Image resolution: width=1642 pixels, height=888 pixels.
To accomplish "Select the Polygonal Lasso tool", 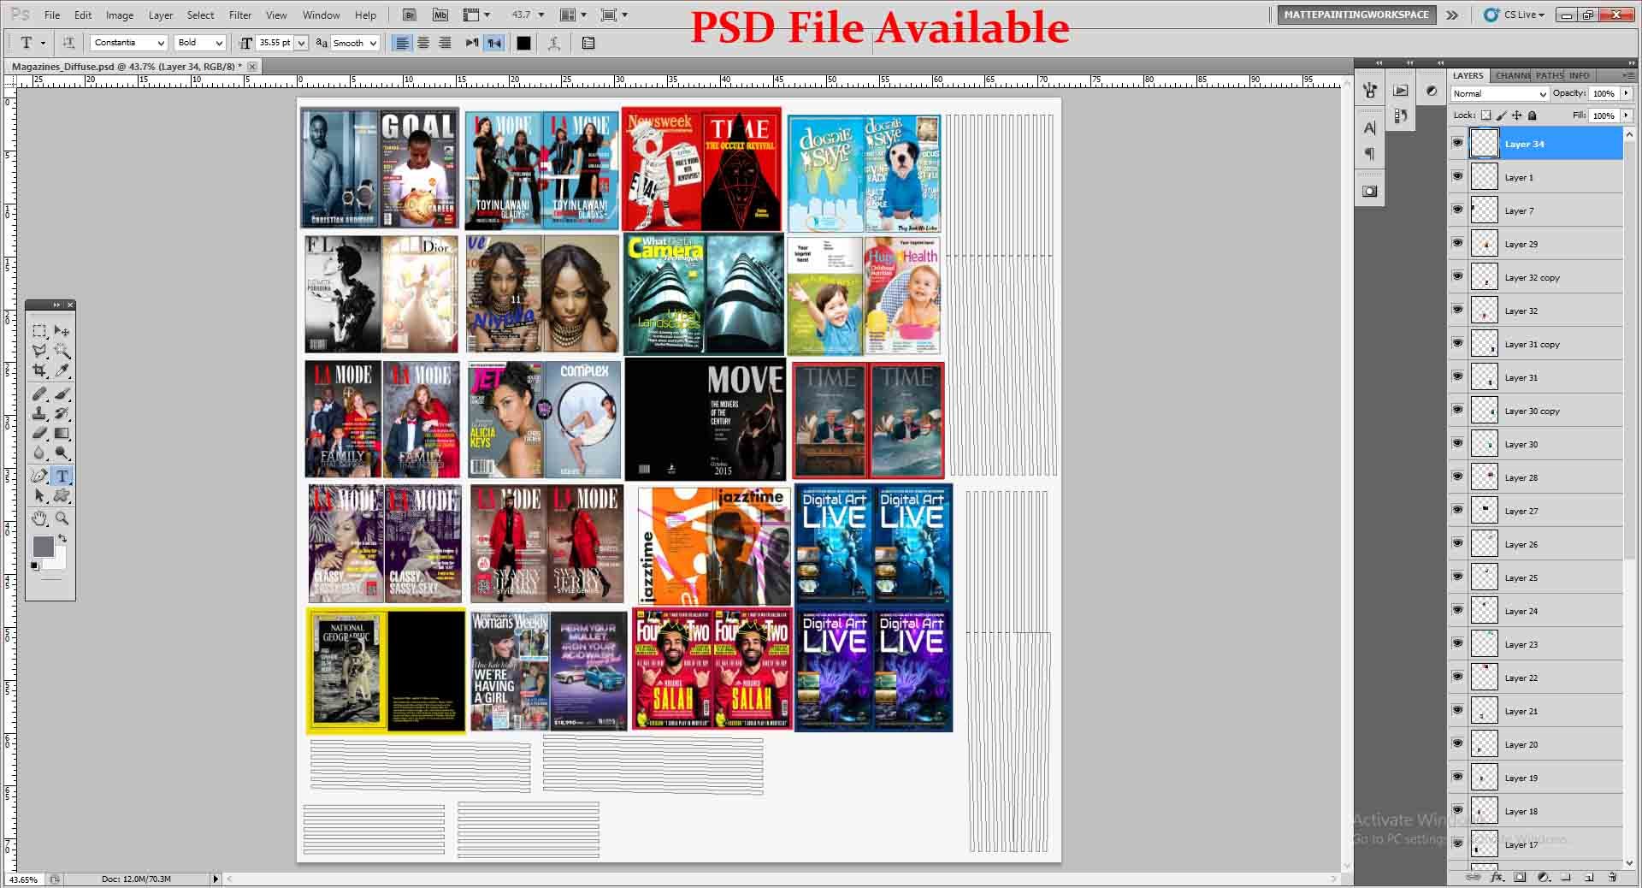I will coord(39,351).
